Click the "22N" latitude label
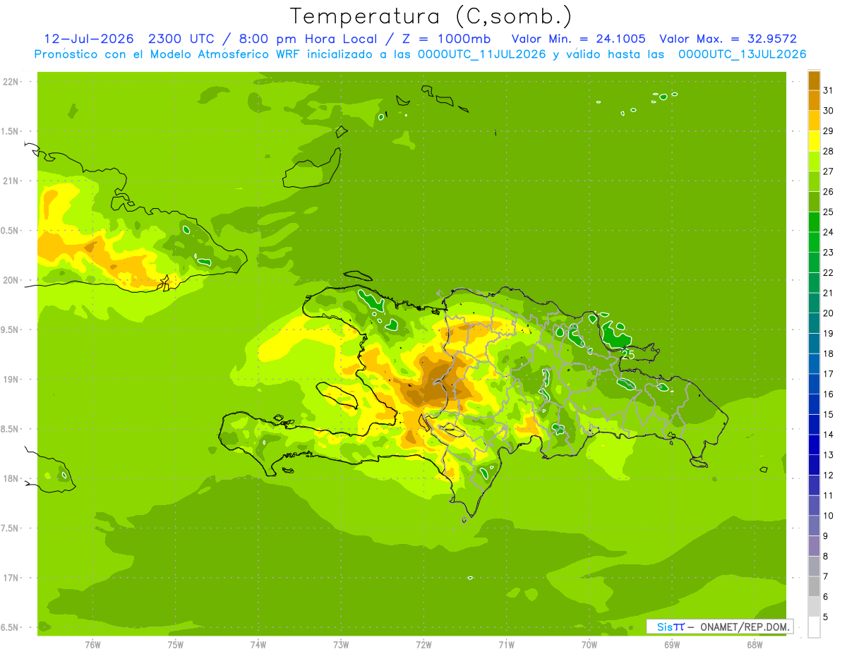This screenshot has height=654, width=847. [x=11, y=82]
